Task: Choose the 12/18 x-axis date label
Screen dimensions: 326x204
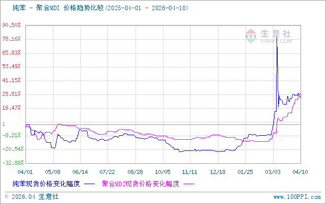Action: tap(218, 172)
